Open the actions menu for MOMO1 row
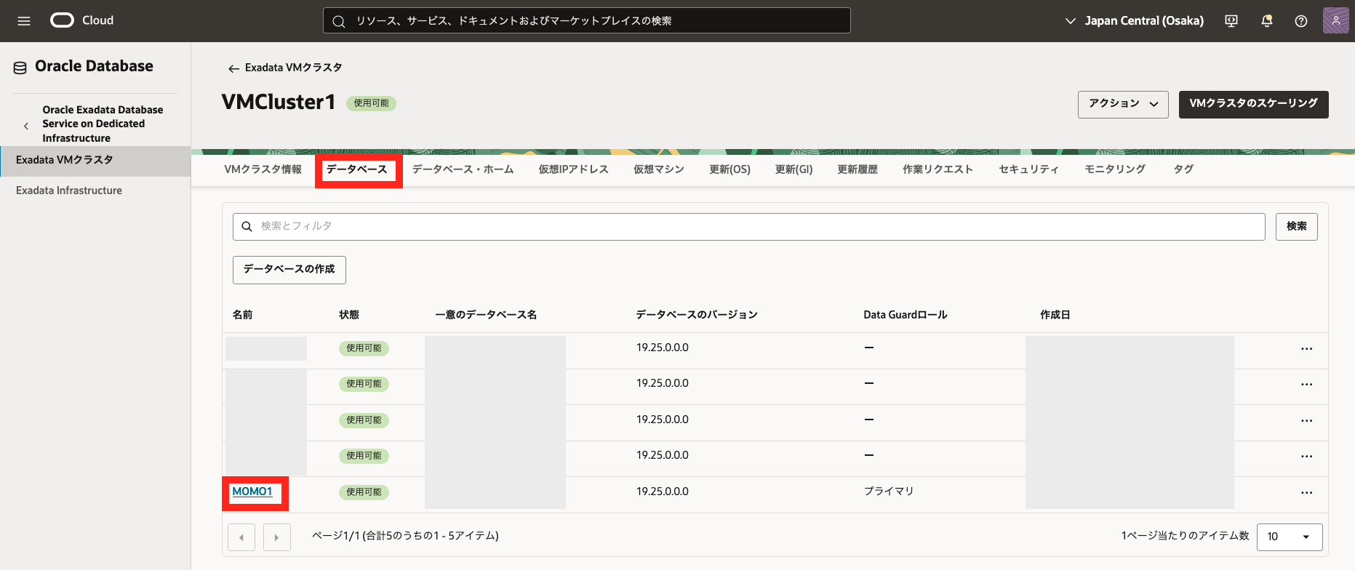1355x570 pixels. click(x=1306, y=493)
